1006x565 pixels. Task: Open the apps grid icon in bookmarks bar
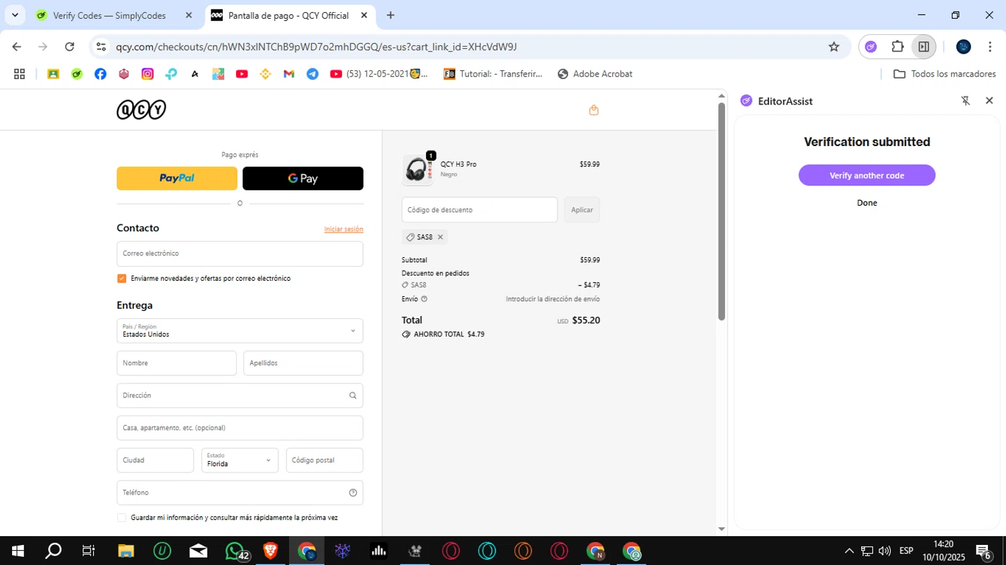19,74
